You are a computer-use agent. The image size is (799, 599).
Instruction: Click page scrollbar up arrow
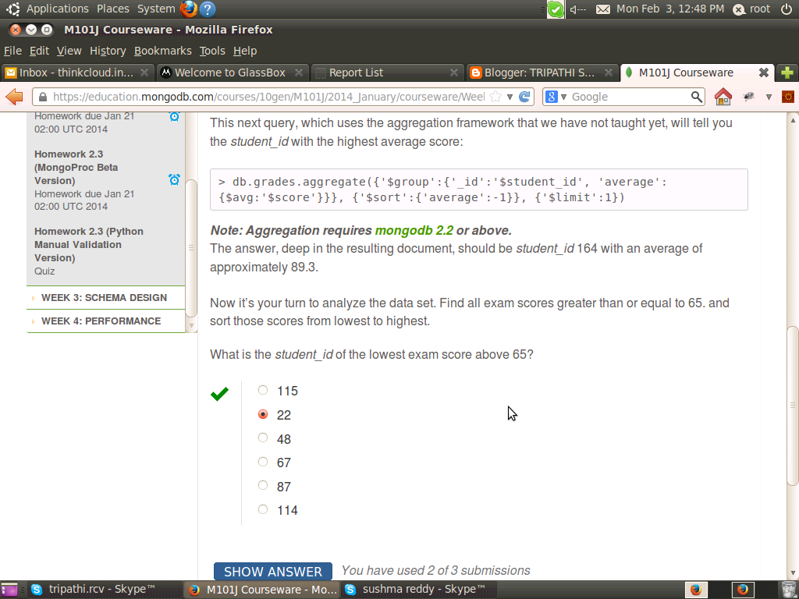click(x=793, y=120)
